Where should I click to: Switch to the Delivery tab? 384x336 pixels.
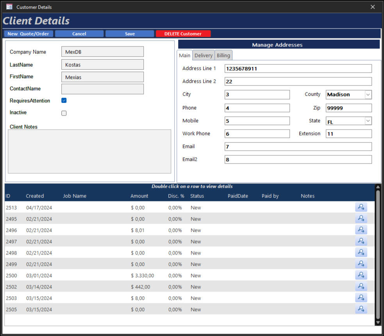(203, 55)
